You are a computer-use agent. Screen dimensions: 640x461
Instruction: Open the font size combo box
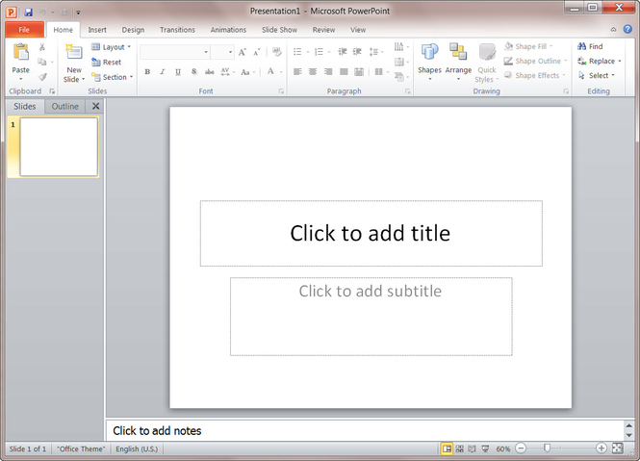click(222, 52)
